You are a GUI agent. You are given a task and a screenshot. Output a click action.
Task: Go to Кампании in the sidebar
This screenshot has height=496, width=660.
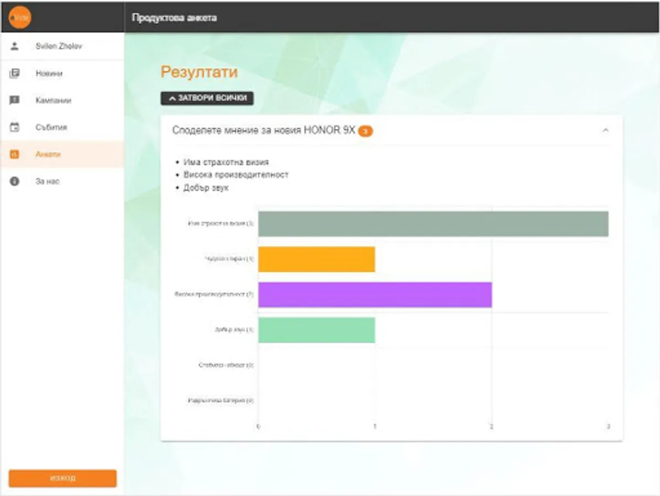coord(62,100)
